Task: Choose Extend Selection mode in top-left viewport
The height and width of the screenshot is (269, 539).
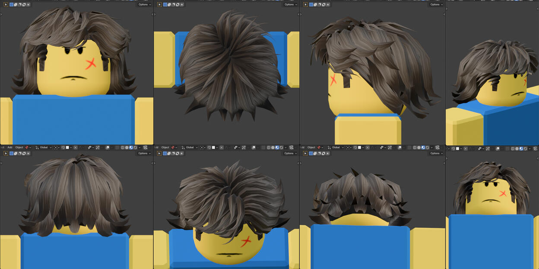Action: 16,4
